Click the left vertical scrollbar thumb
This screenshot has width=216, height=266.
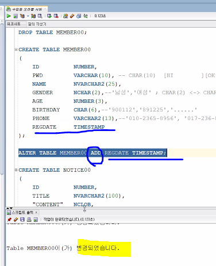pyautogui.click(x=2, y=99)
